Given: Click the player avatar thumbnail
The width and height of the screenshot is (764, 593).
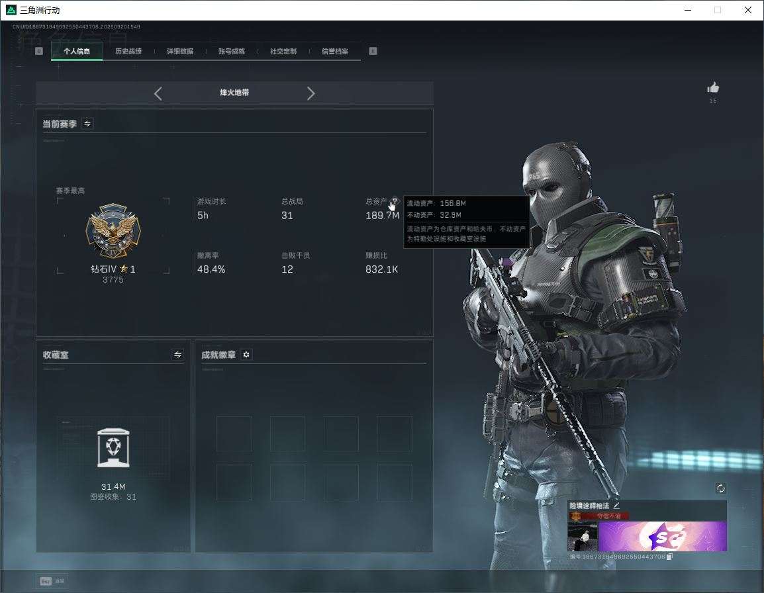Looking at the screenshot, I should point(583,537).
